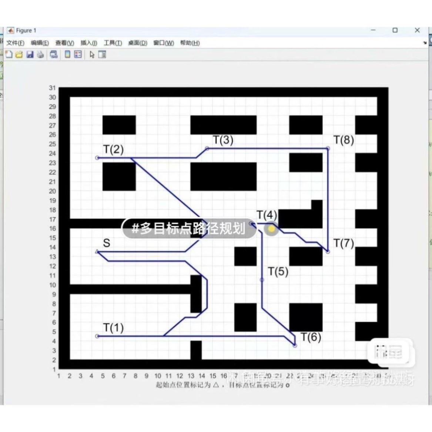
Task: Open the 插入(I) menu
Action: (88, 43)
